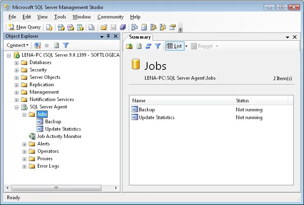Image resolution: width=304 pixels, height=205 pixels.
Task: Click the Object Explorer toolbar icon
Action: point(153,27)
